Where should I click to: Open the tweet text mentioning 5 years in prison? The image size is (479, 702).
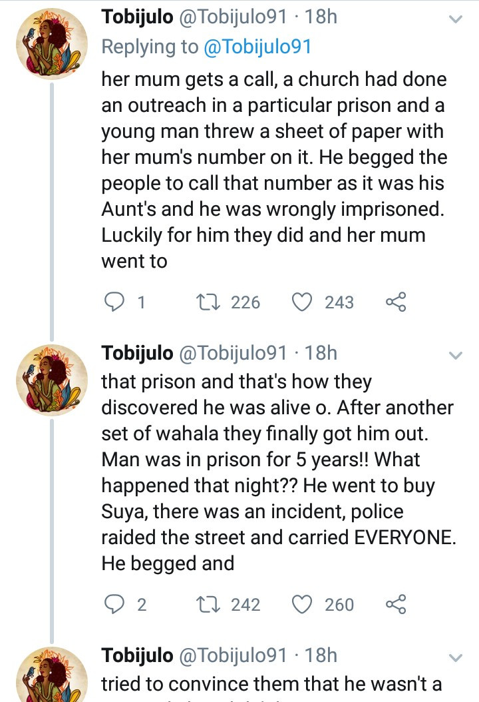tap(273, 472)
